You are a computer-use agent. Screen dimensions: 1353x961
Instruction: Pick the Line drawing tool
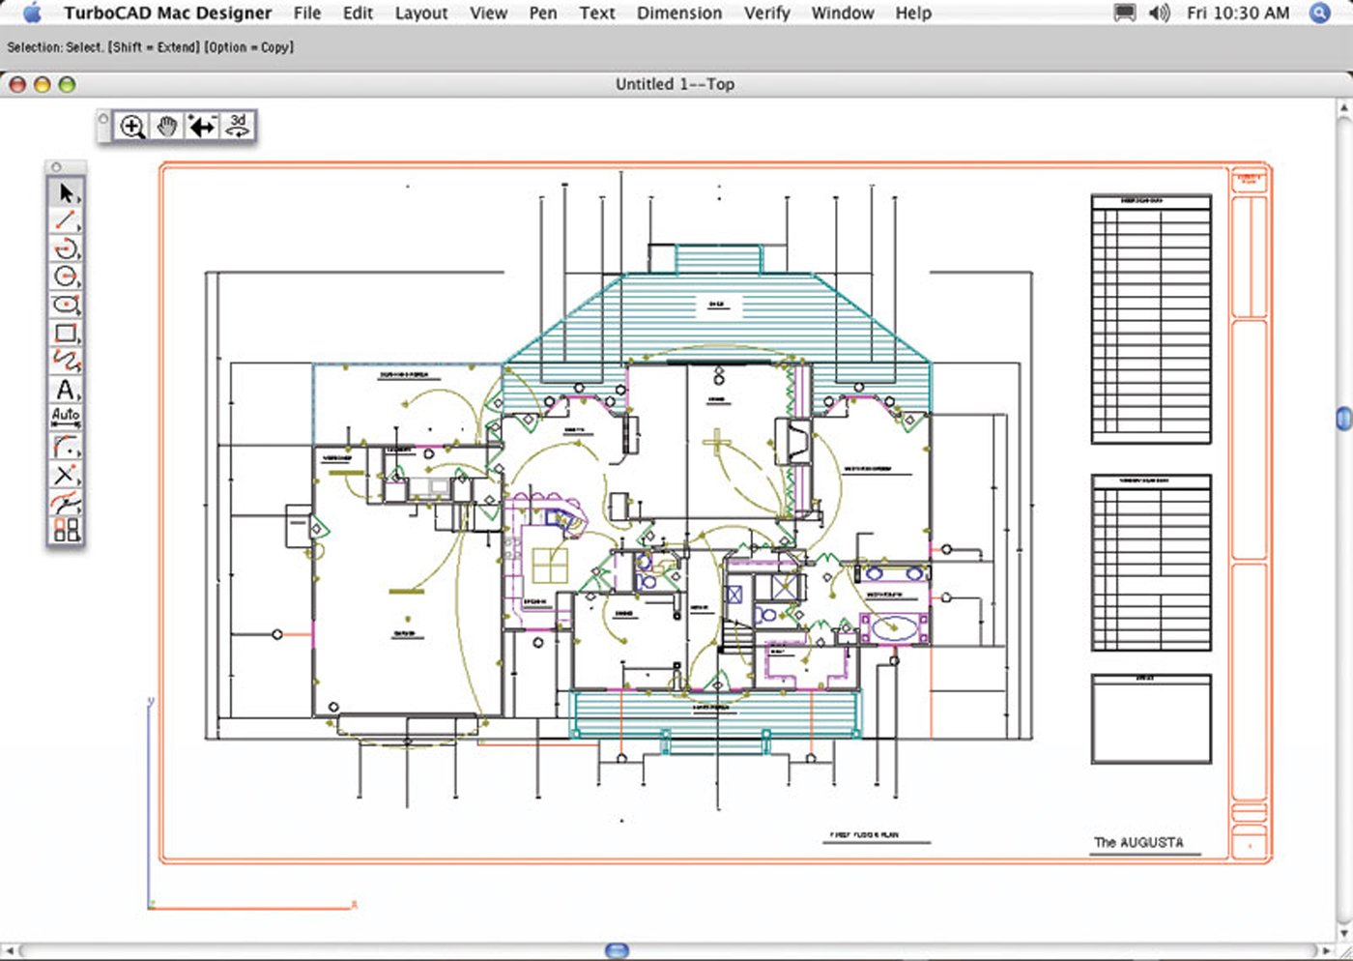point(66,221)
